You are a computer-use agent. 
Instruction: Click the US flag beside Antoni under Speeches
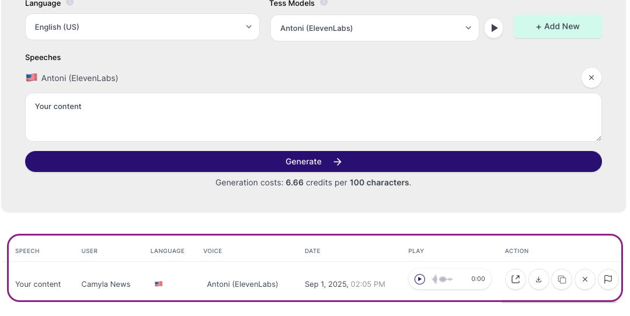click(x=32, y=78)
